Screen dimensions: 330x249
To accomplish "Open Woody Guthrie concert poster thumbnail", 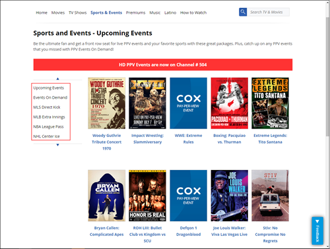I will tap(107, 103).
